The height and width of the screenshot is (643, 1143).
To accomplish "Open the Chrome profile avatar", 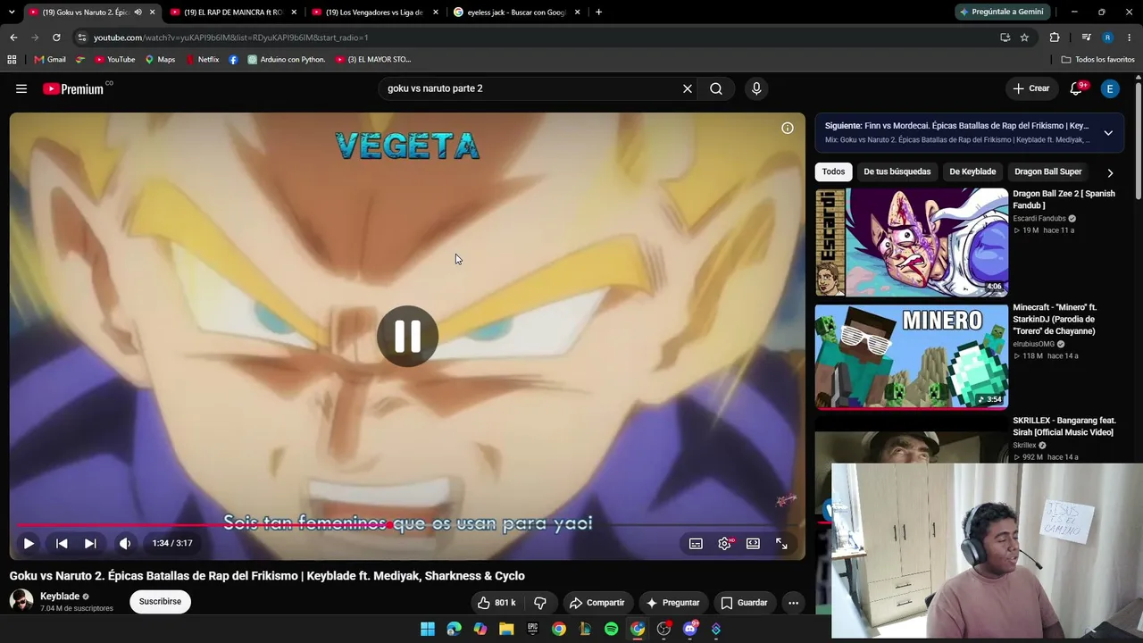I will pyautogui.click(x=1107, y=38).
